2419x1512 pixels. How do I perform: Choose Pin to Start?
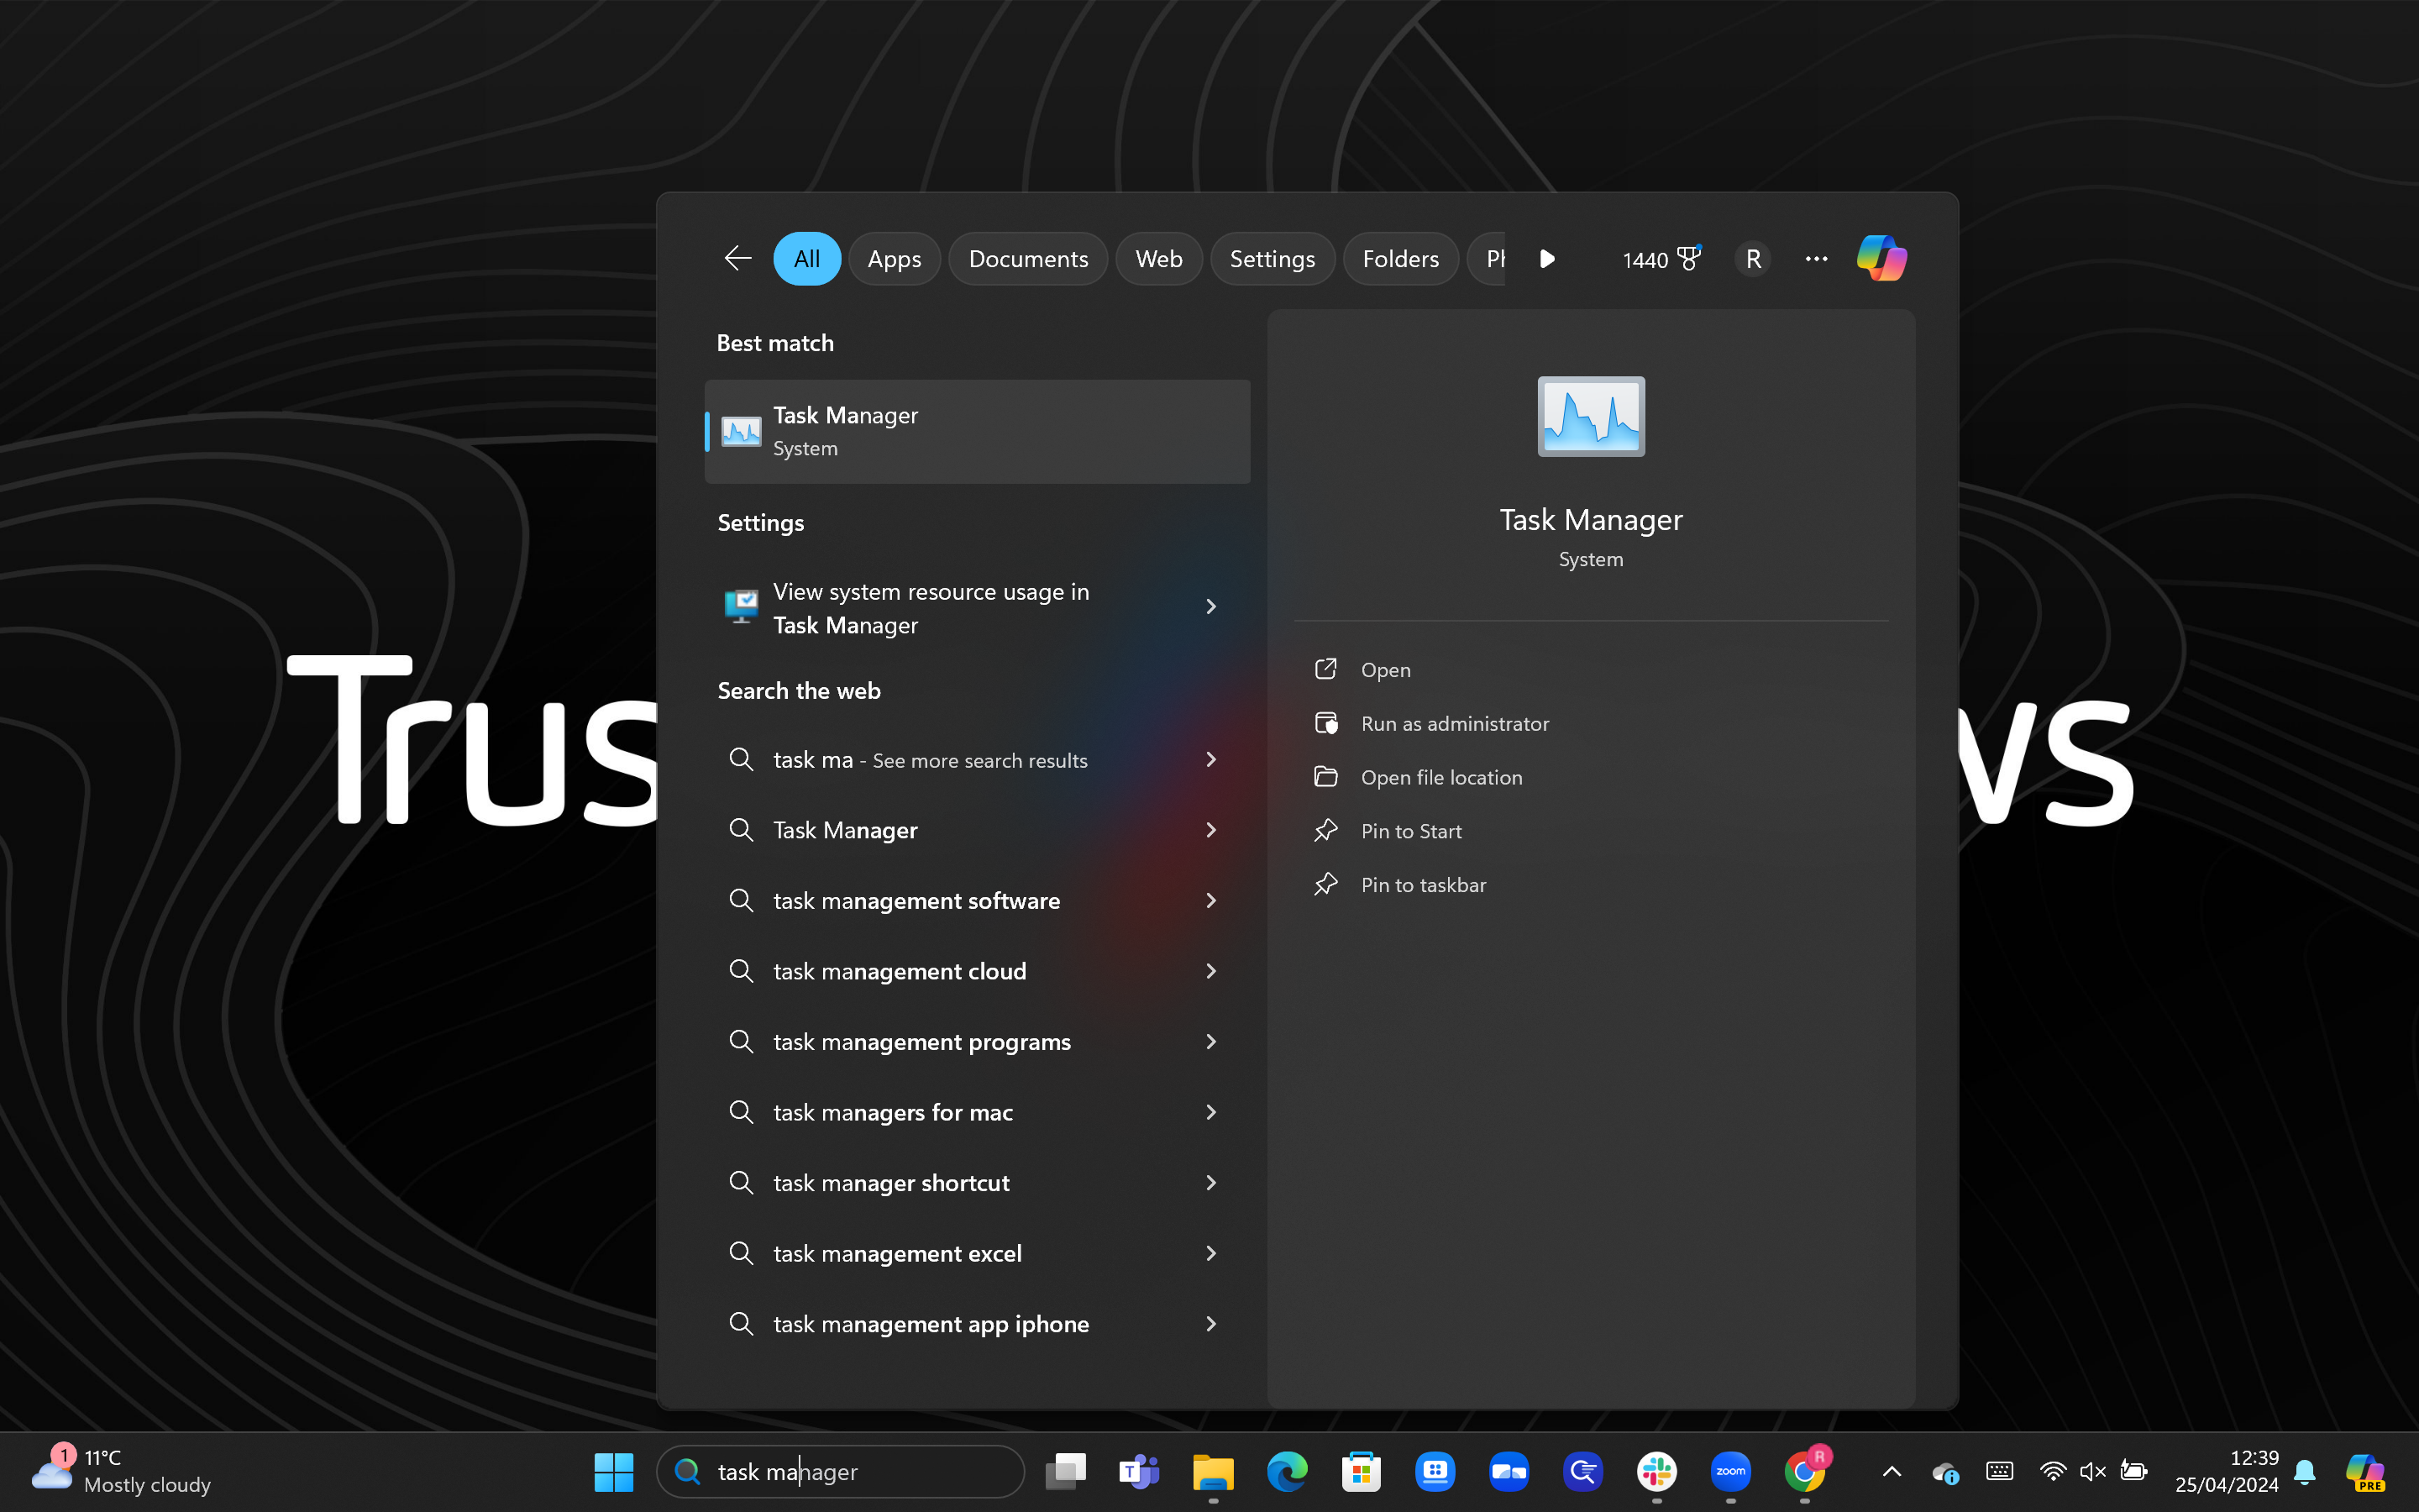point(1590,831)
